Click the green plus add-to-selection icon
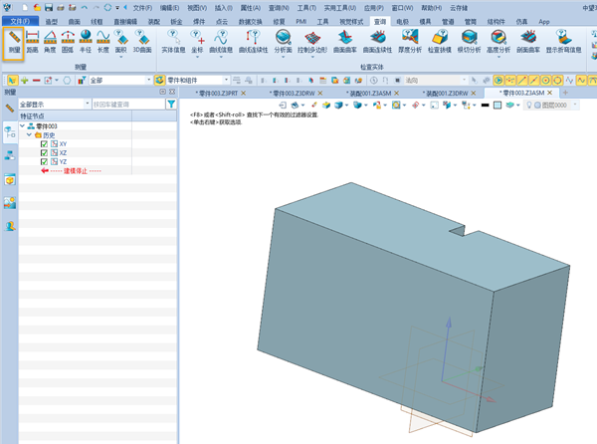The image size is (597, 444). (x=25, y=81)
